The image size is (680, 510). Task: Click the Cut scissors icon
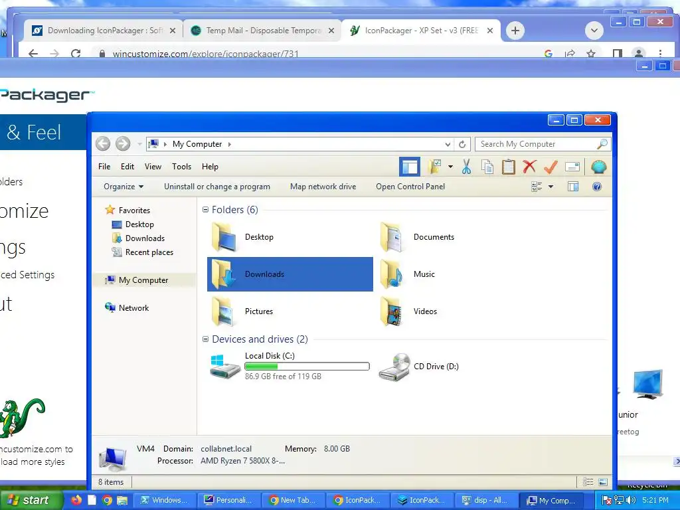coord(466,167)
